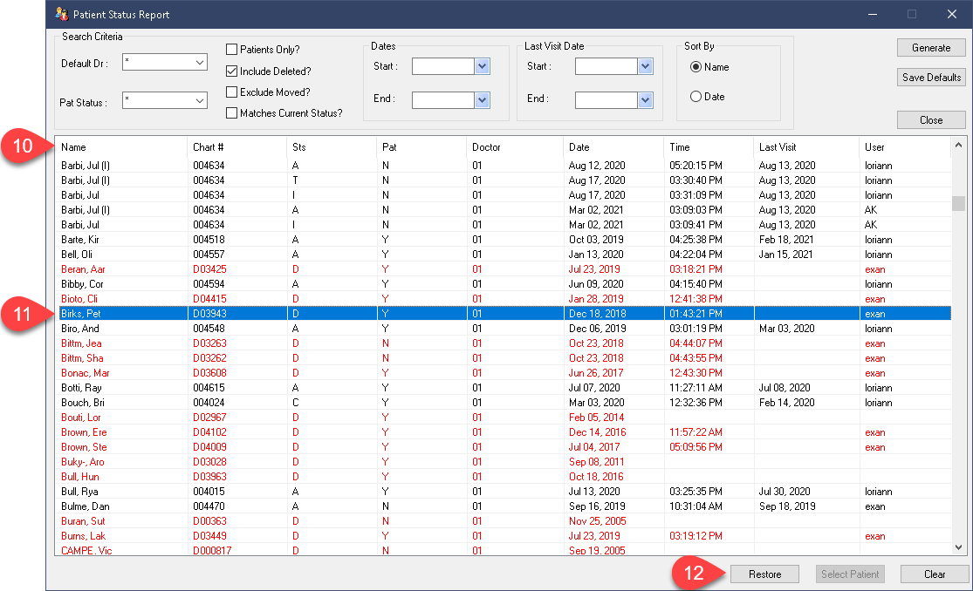Select the Birks, Pet row
Image resolution: width=973 pixels, height=591 pixels.
[x=504, y=314]
